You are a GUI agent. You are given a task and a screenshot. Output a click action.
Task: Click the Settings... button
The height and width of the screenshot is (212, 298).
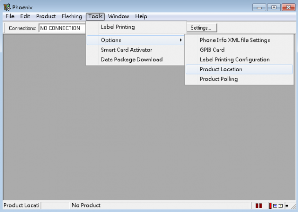click(201, 28)
